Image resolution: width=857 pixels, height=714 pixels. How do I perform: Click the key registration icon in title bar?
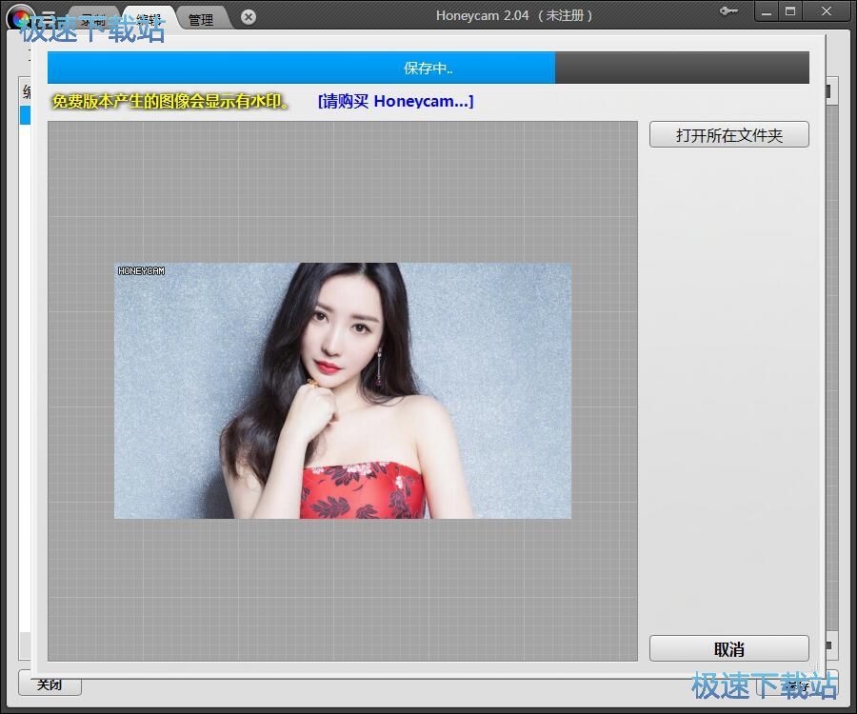(728, 10)
